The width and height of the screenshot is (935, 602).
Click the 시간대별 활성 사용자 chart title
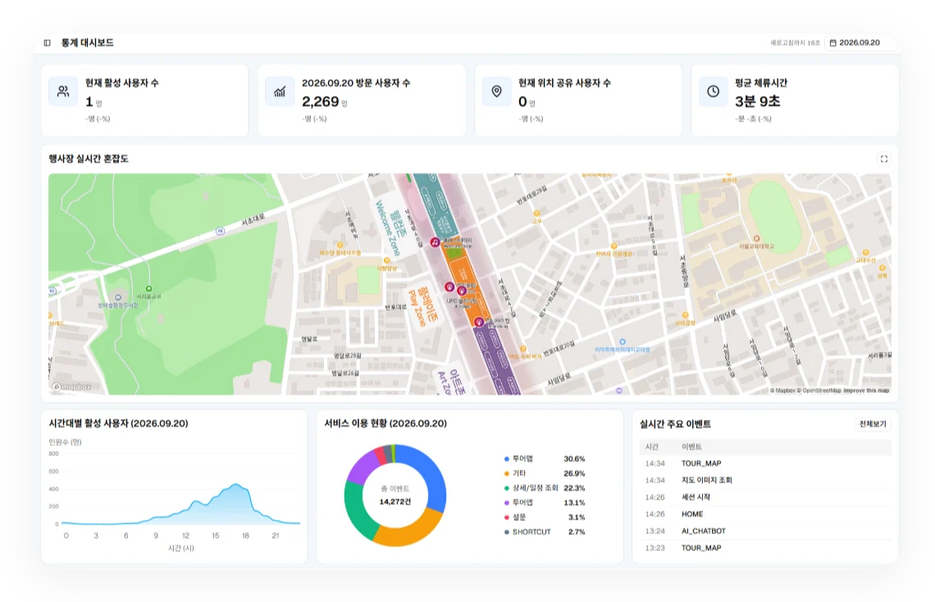(x=118, y=424)
